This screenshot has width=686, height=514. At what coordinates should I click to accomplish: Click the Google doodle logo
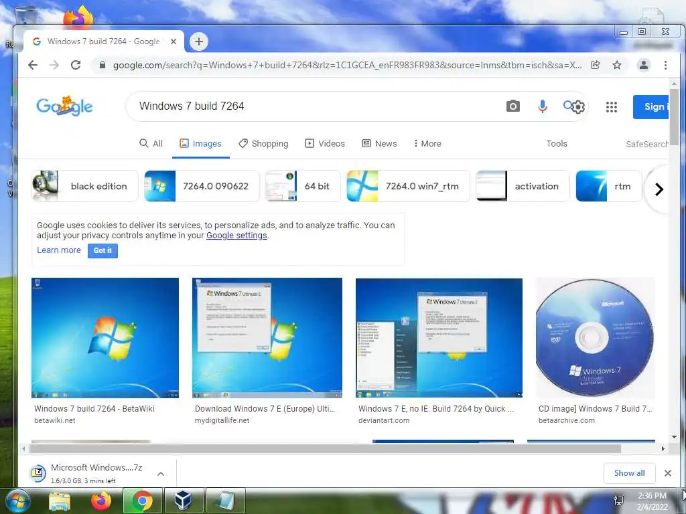pos(64,106)
